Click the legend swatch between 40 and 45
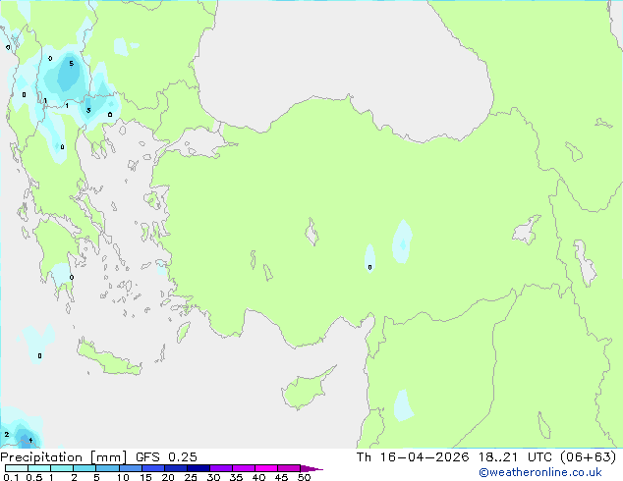 [266, 468]
